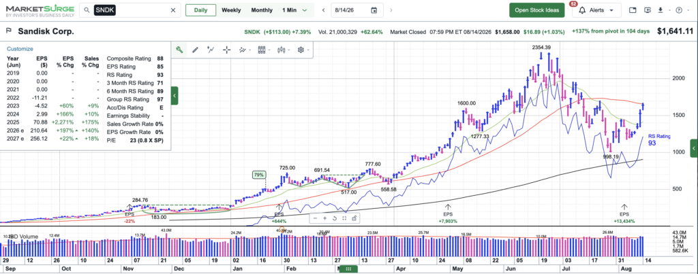Screen dimensions: 698x274
Task: Open the Alerts dropdown
Action: click(597, 10)
